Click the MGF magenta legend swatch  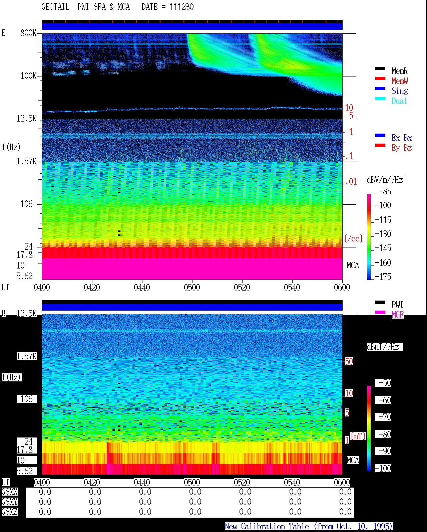pyautogui.click(x=380, y=312)
